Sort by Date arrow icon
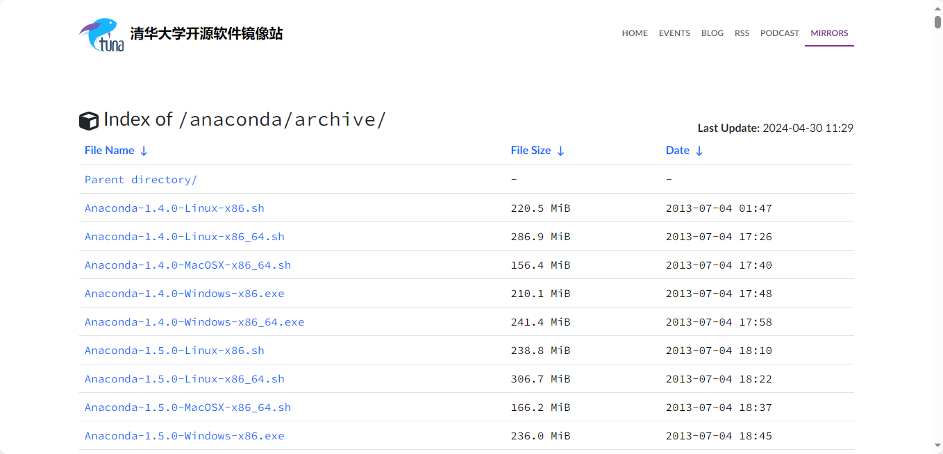The width and height of the screenshot is (943, 454). [x=699, y=151]
